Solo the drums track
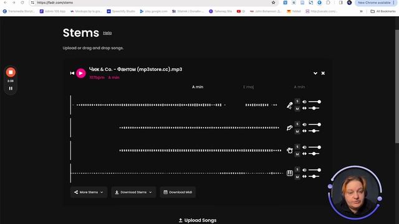 coord(297,147)
